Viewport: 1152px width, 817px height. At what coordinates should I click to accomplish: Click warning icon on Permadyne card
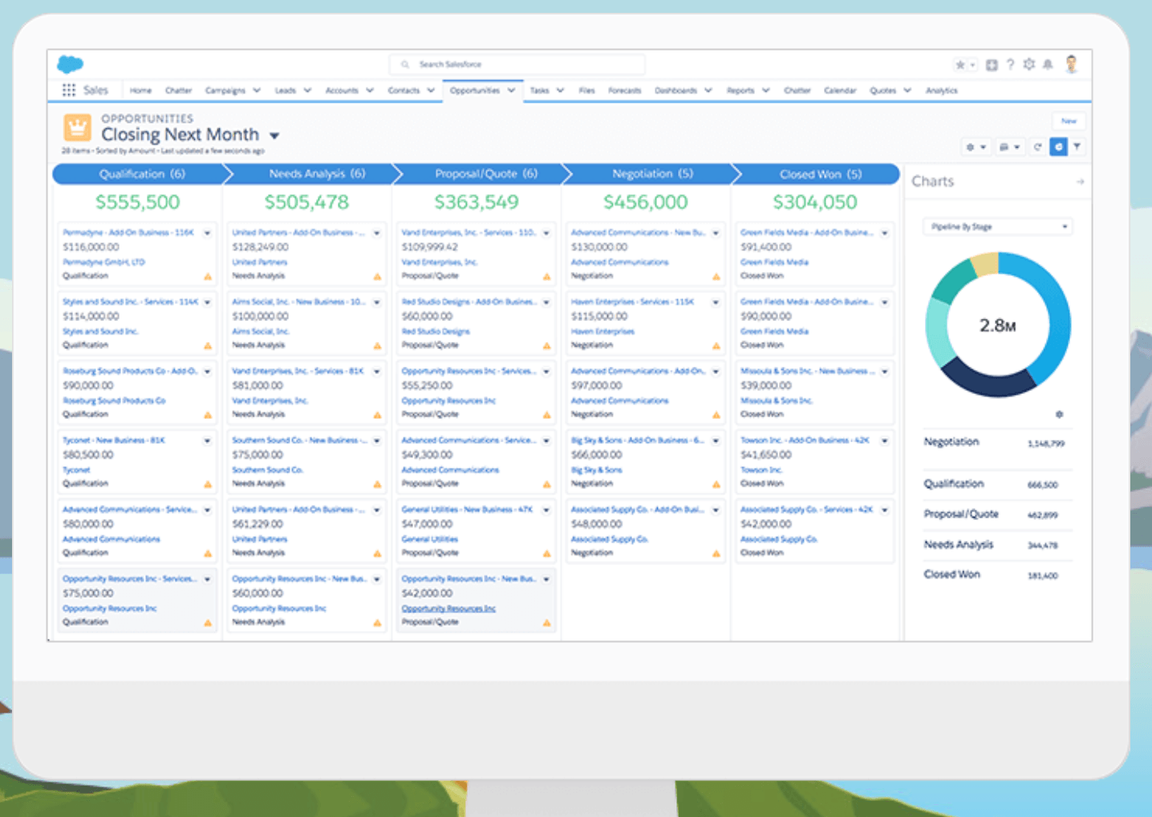[x=208, y=276]
